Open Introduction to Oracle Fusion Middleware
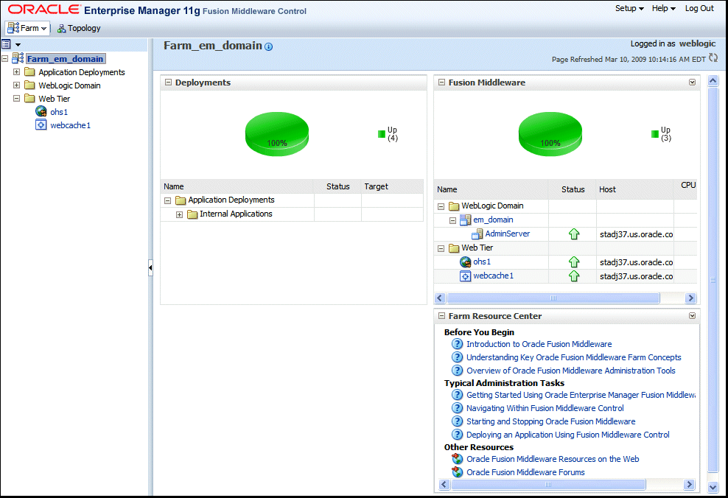The image size is (728, 498). click(x=539, y=344)
